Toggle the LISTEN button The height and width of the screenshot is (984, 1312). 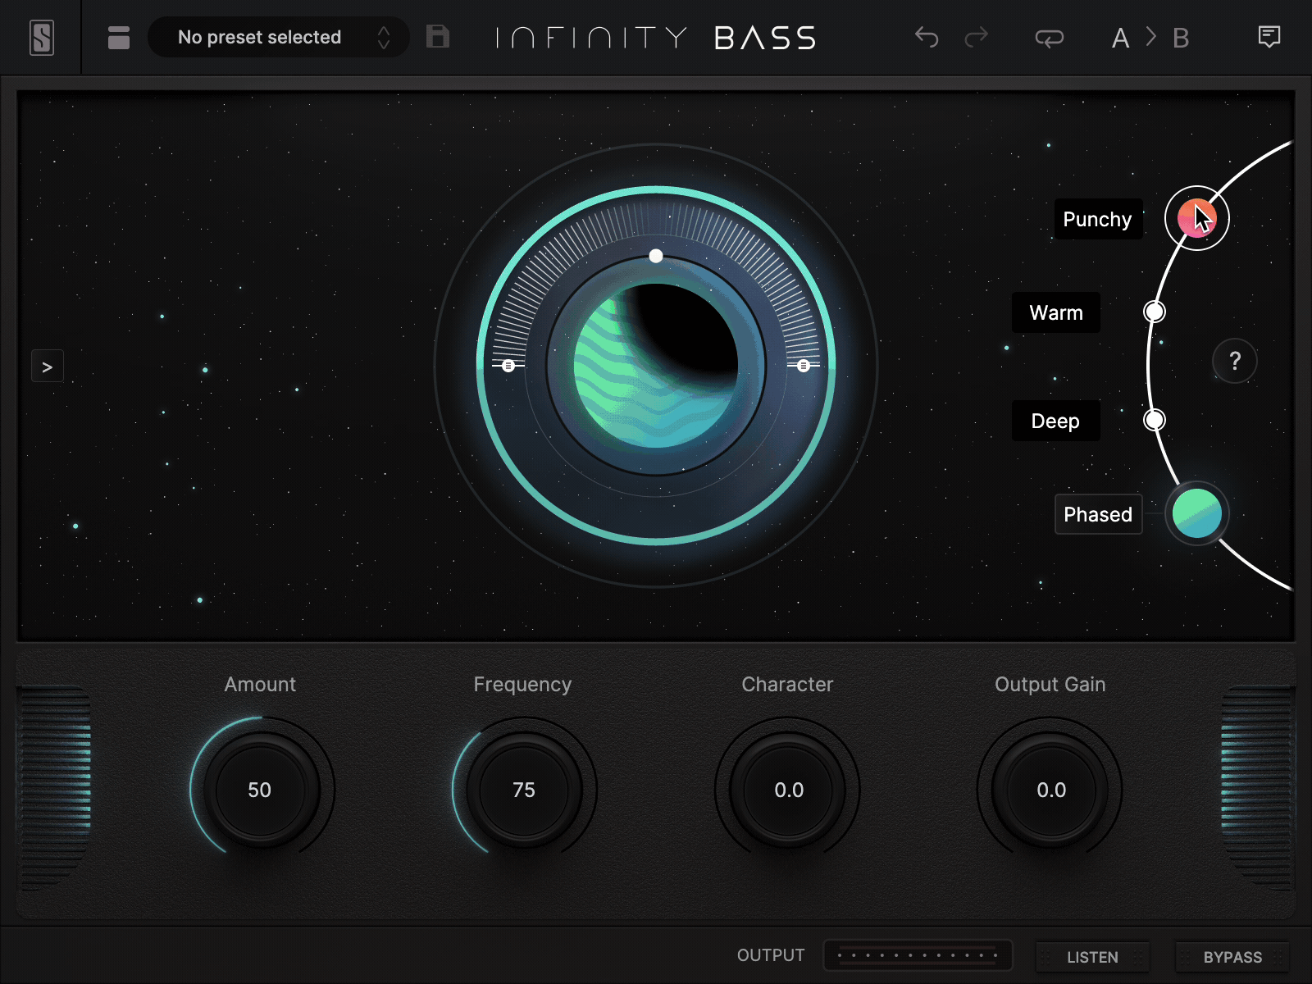tap(1092, 957)
